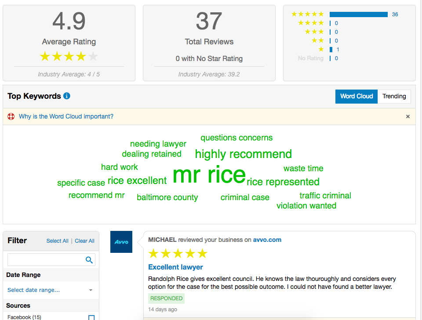Click the date range dropdown arrow
422x320 pixels.
(x=91, y=290)
